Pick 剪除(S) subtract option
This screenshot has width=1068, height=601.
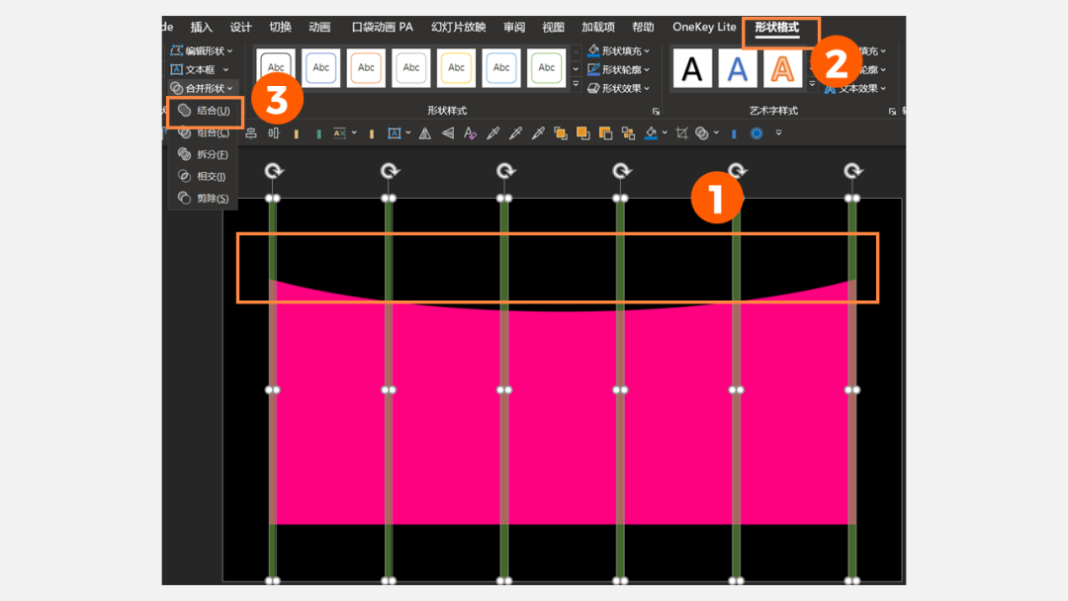click(205, 198)
